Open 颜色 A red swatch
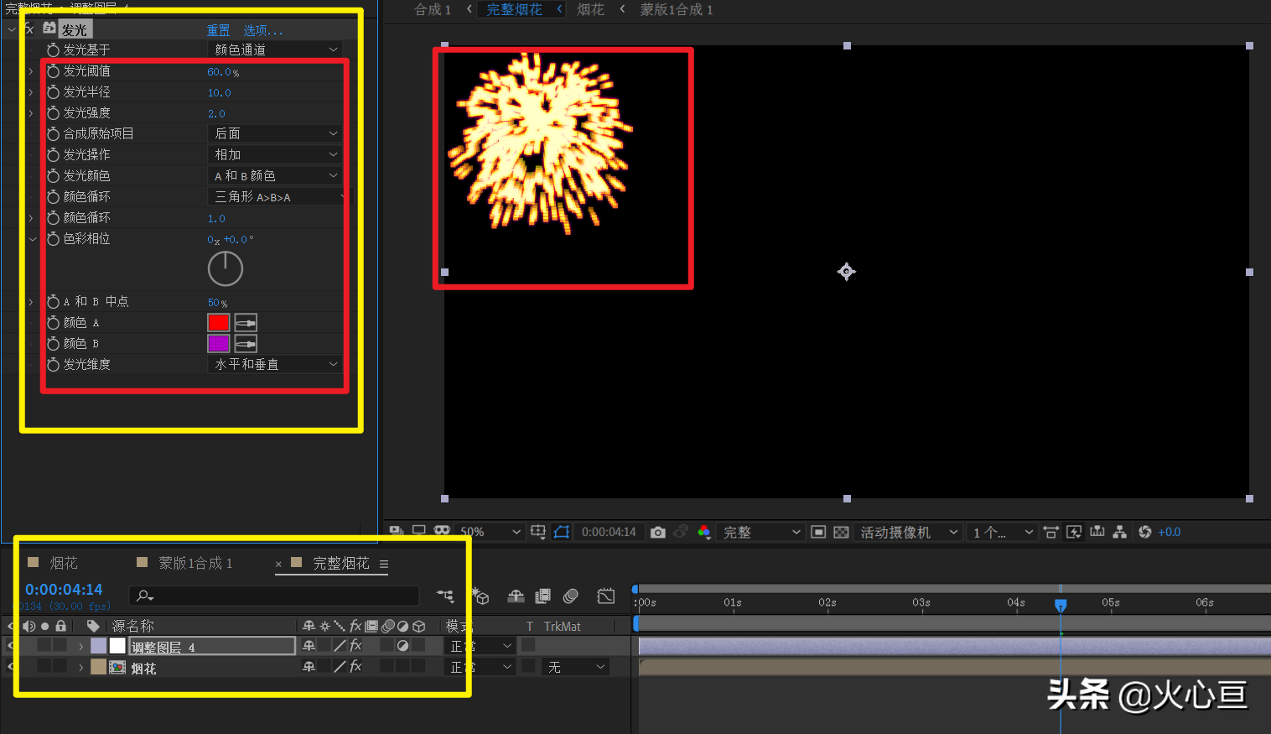Viewport: 1271px width, 734px height. (x=218, y=323)
